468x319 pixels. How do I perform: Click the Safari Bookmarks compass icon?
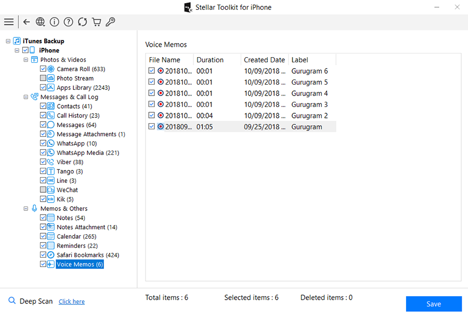[51, 255]
